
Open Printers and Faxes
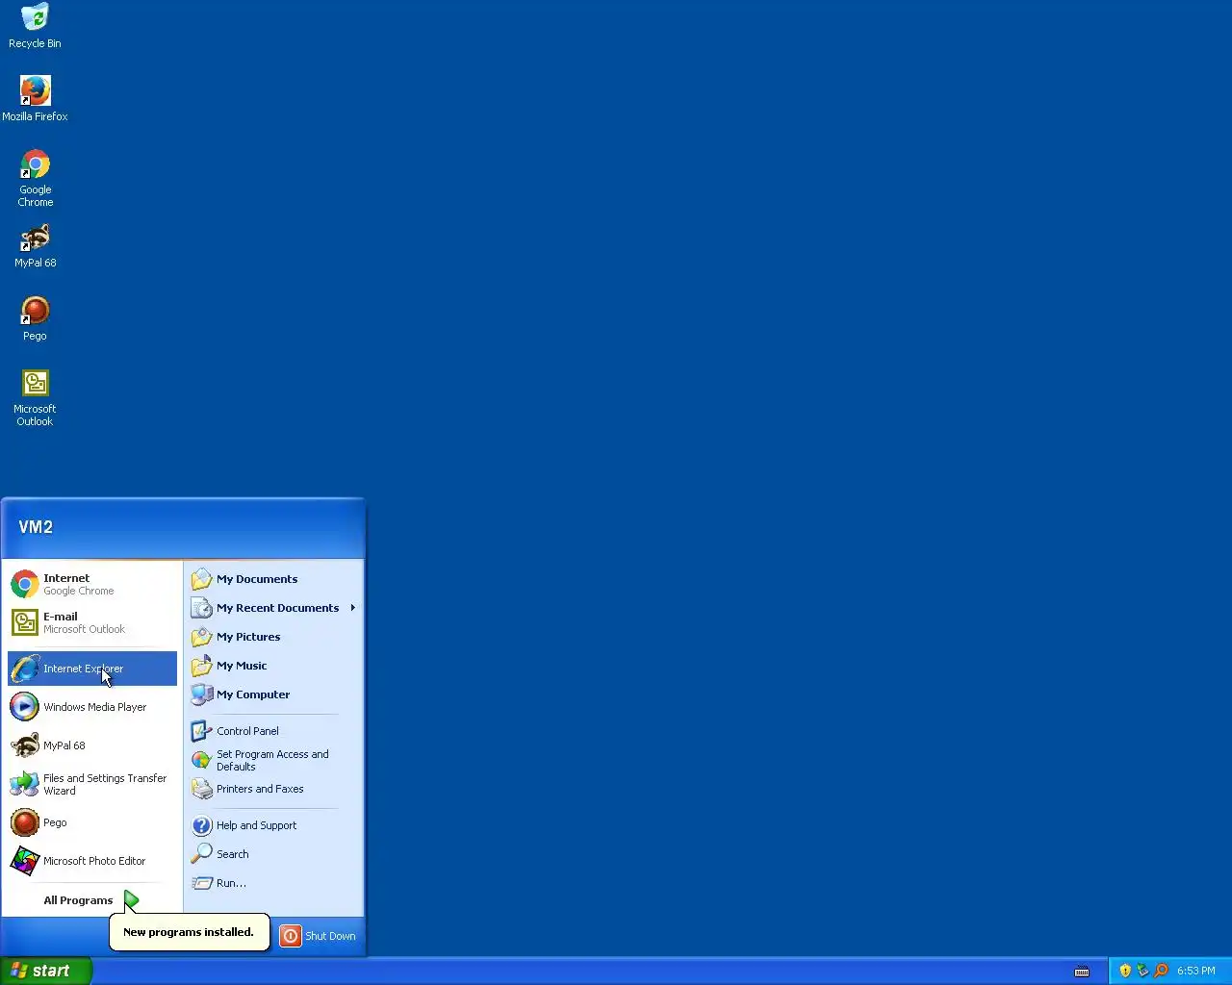[x=273, y=789]
